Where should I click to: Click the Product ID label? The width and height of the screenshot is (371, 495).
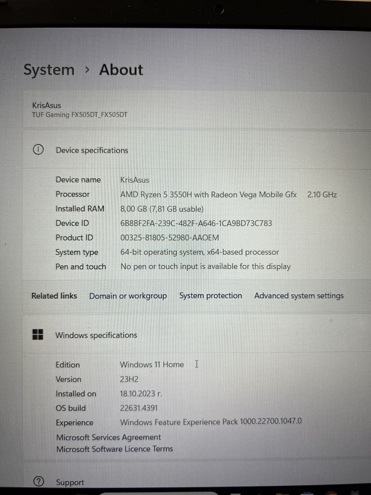74,238
